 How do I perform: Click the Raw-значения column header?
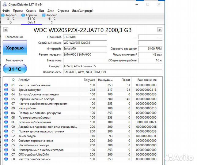[x=145, y=80]
